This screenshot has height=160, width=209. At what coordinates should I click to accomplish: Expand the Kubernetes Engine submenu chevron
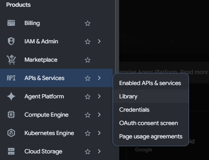click(x=99, y=133)
